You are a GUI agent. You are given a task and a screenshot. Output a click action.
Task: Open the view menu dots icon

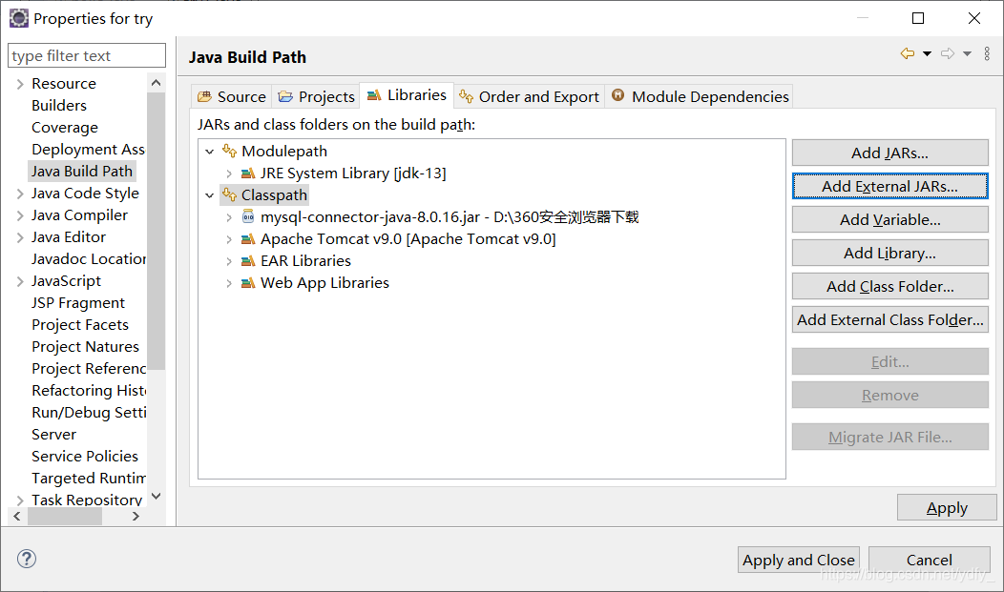click(987, 53)
